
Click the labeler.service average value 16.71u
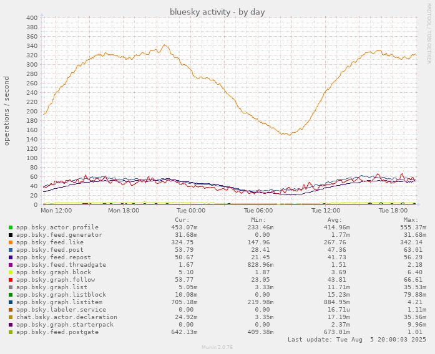pos(337,310)
